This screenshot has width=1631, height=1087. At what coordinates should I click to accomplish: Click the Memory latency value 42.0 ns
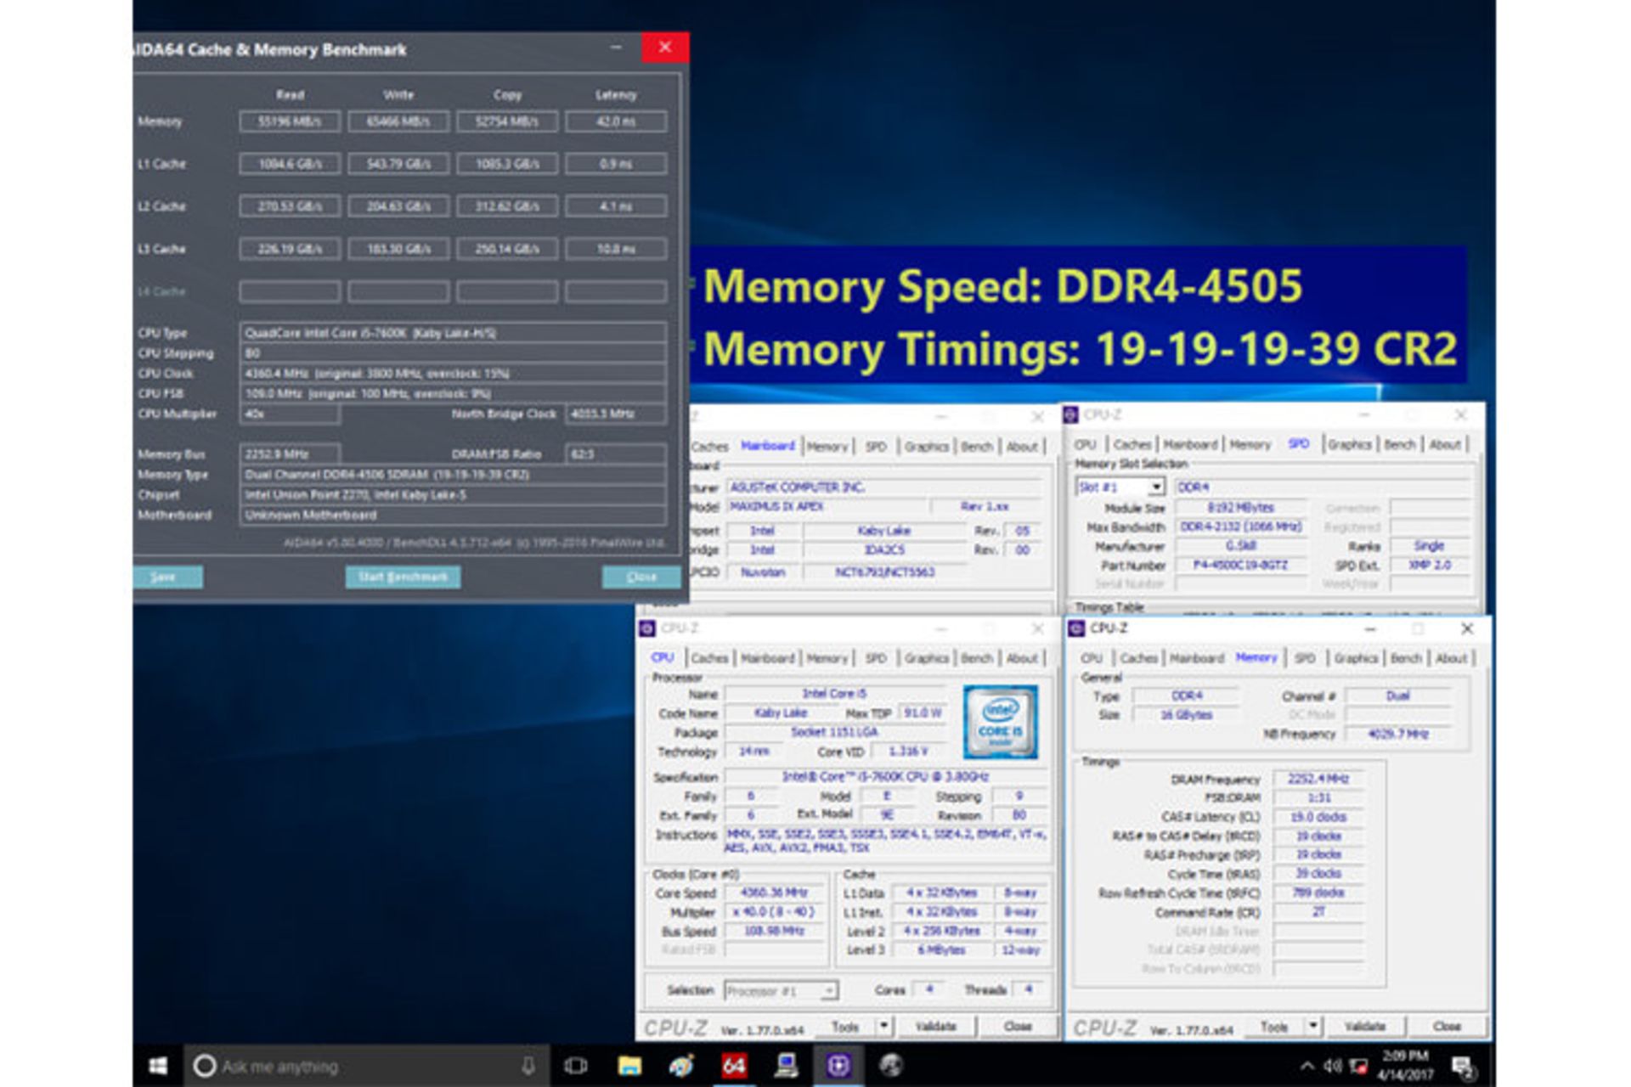pyautogui.click(x=616, y=121)
